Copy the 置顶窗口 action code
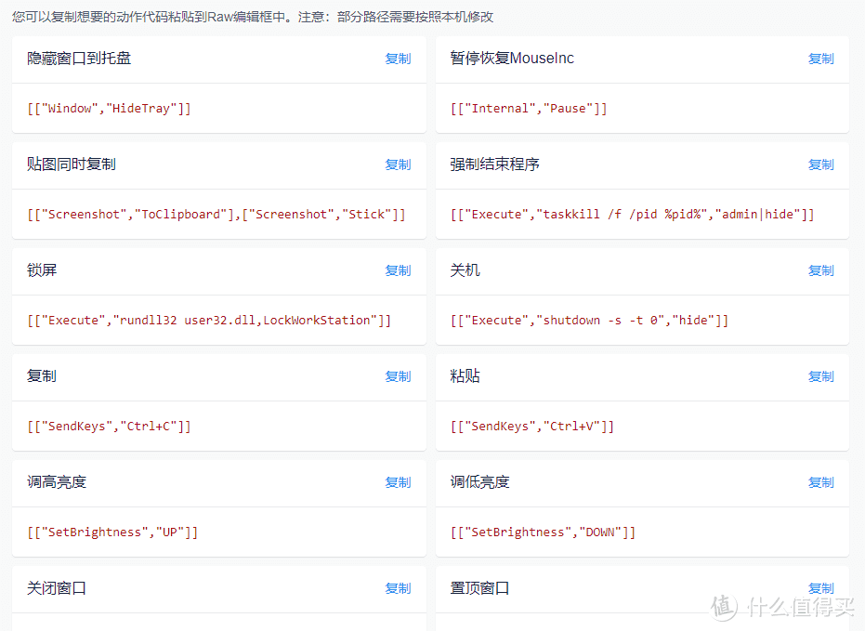865x631 pixels. pyautogui.click(x=821, y=588)
